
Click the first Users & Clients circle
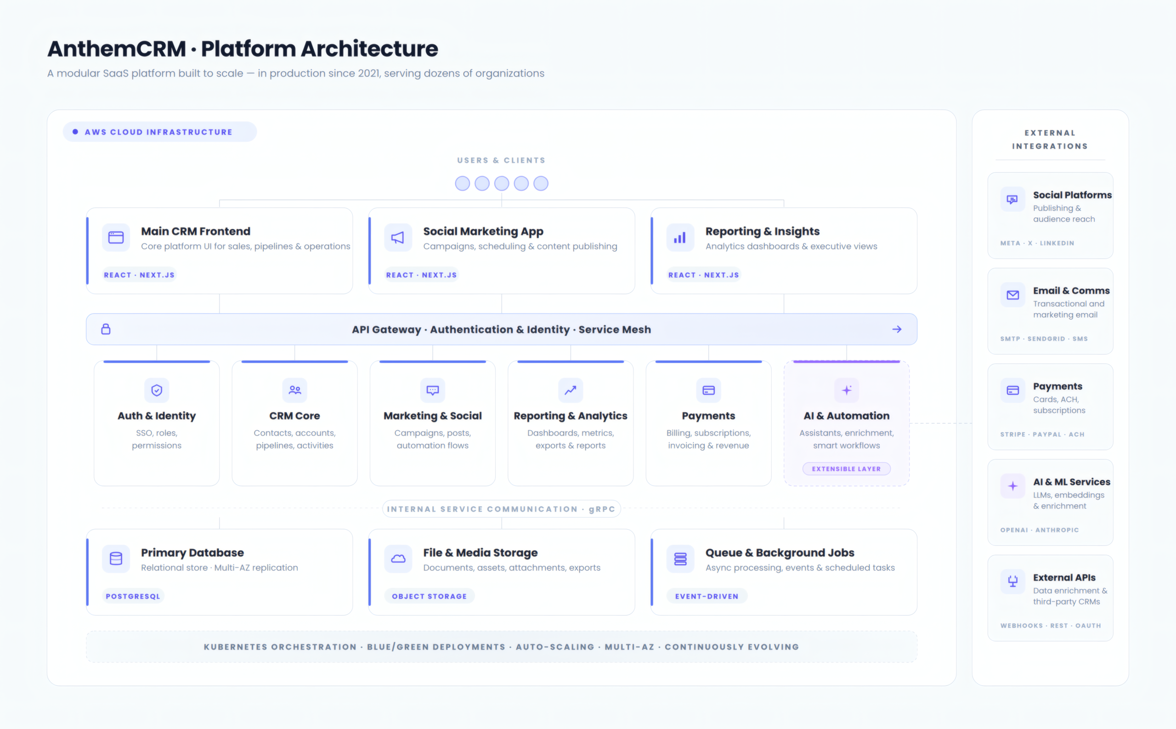(x=463, y=184)
